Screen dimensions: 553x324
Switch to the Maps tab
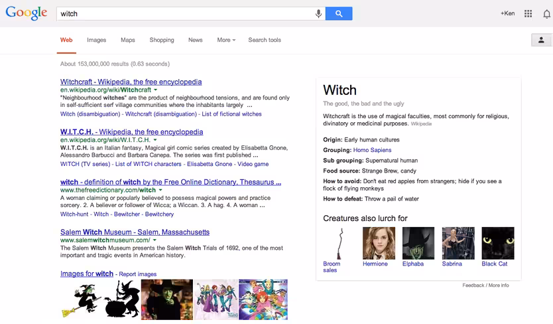point(128,40)
